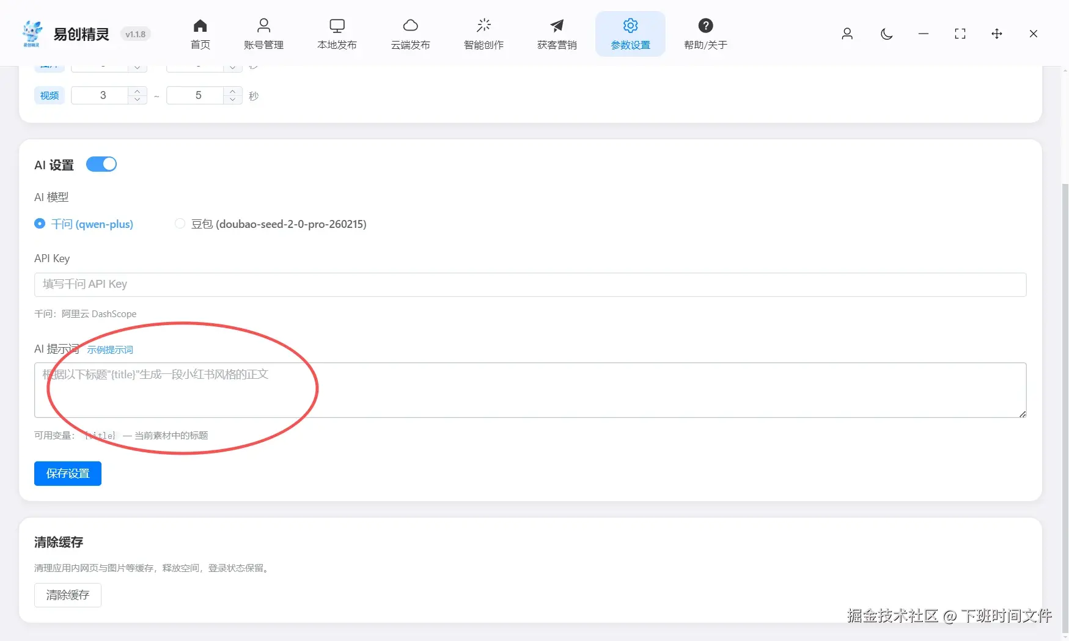This screenshot has height=641, width=1069.
Task: Toggle dark mode with moon icon
Action: coord(886,34)
